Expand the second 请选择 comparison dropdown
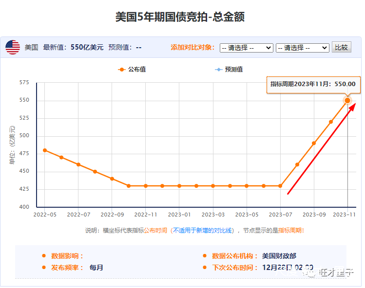The image size is (365, 288). [x=302, y=48]
